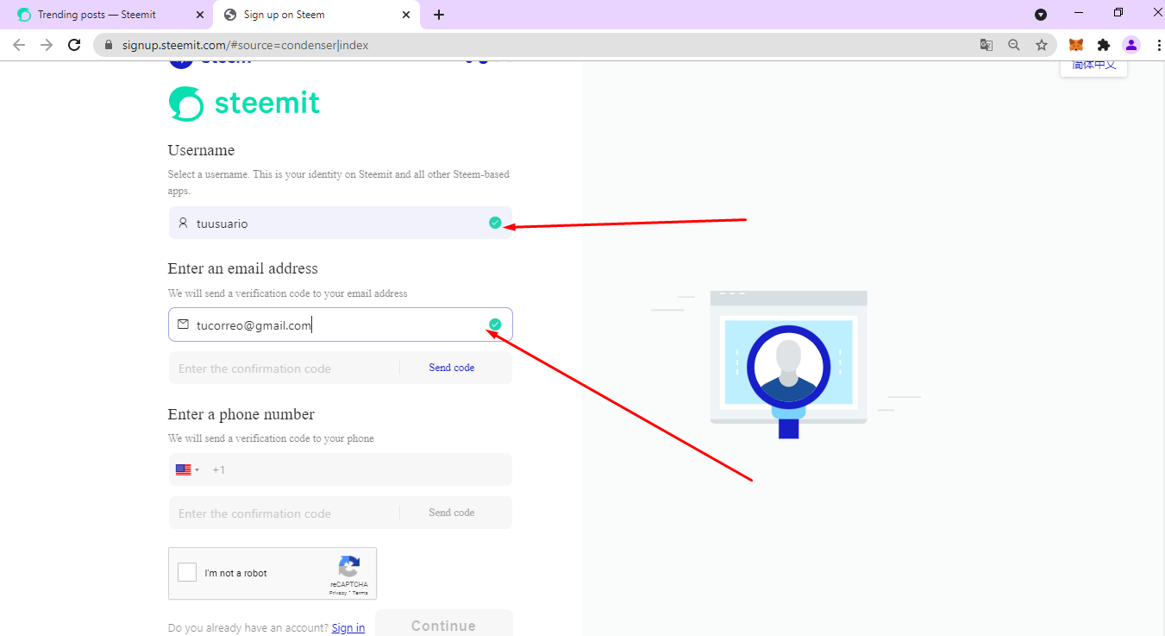Click the Enter a phone number heading
The height and width of the screenshot is (636, 1165).
pos(241,414)
